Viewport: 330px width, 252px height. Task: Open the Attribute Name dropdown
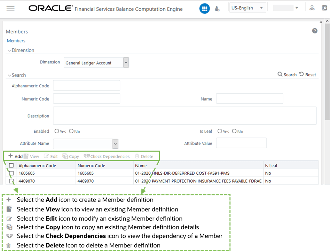(x=115, y=144)
